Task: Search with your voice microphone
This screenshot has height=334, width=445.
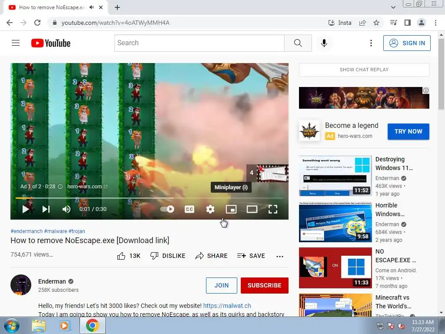Action: pos(324,43)
